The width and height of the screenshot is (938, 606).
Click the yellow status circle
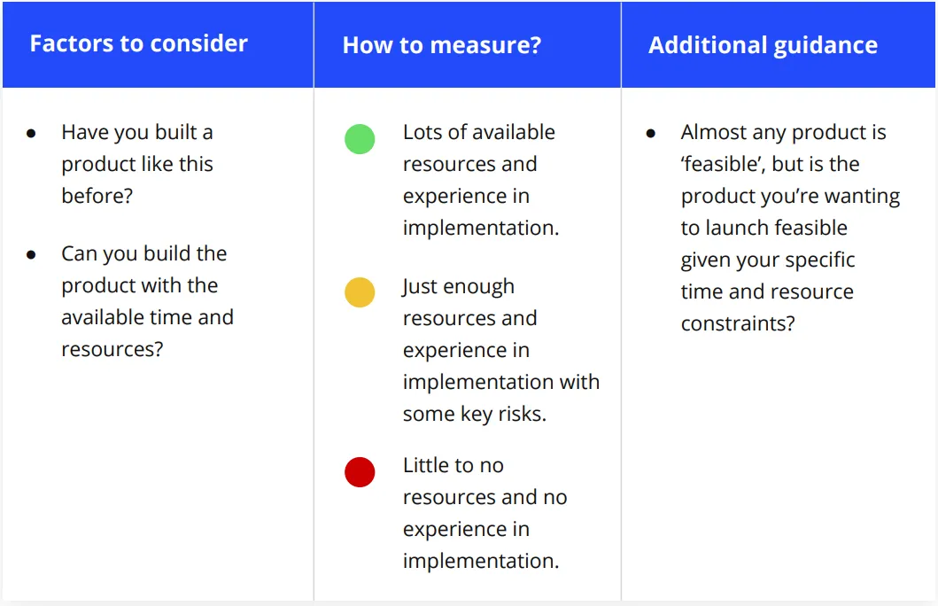coord(360,292)
